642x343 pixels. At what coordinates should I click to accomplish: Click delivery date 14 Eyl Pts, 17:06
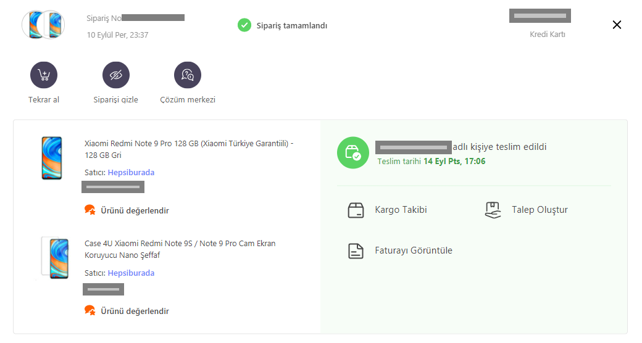pyautogui.click(x=454, y=161)
